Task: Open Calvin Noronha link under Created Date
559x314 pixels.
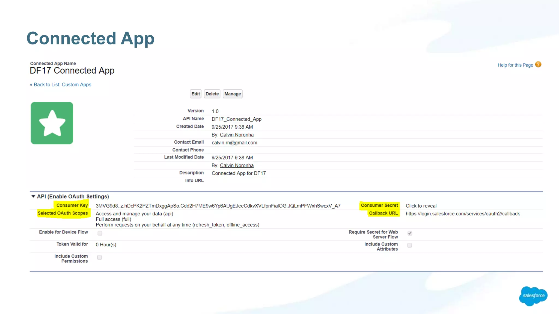Action: point(237,135)
